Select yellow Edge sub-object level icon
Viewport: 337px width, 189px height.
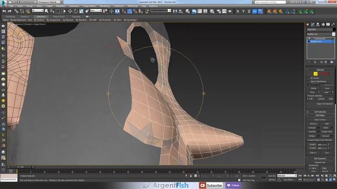click(315, 73)
